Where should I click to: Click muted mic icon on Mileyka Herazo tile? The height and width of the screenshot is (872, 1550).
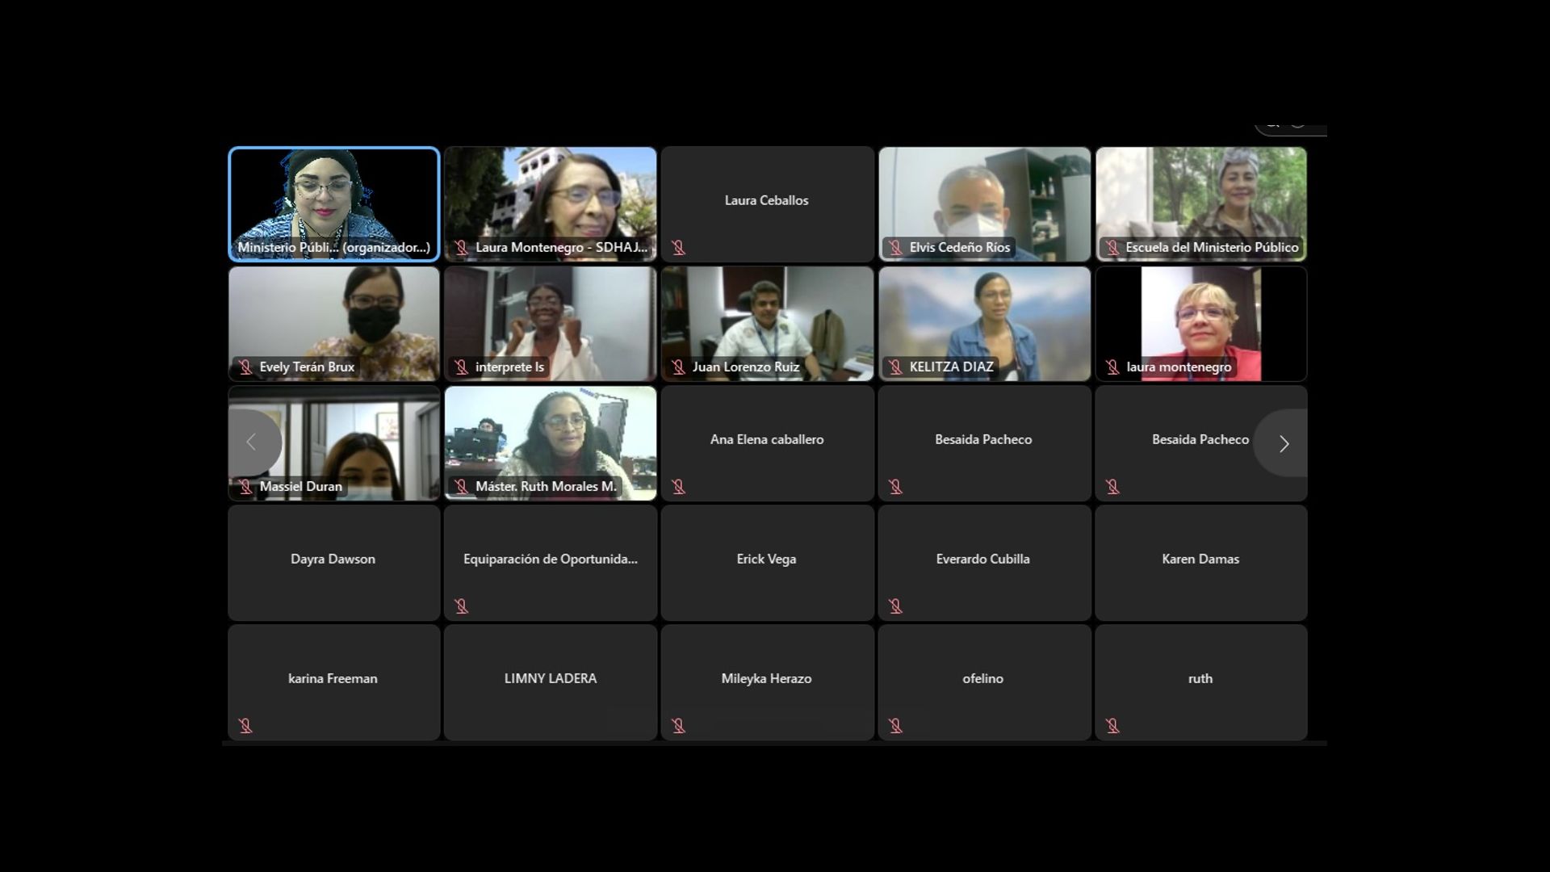pos(678,726)
